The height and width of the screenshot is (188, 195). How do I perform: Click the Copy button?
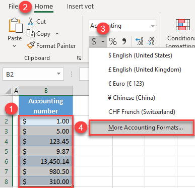click(38, 34)
